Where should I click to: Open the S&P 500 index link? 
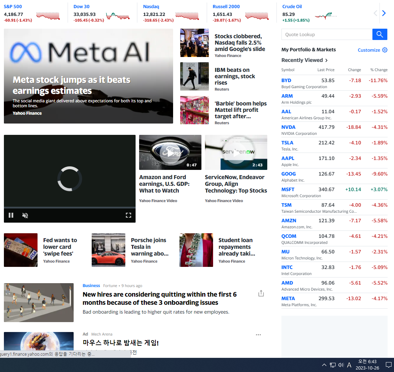coord(13,6)
